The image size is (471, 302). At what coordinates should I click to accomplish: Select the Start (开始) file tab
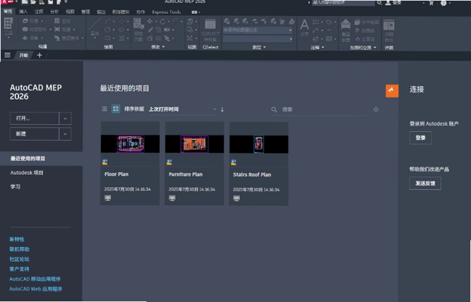[x=23, y=55]
